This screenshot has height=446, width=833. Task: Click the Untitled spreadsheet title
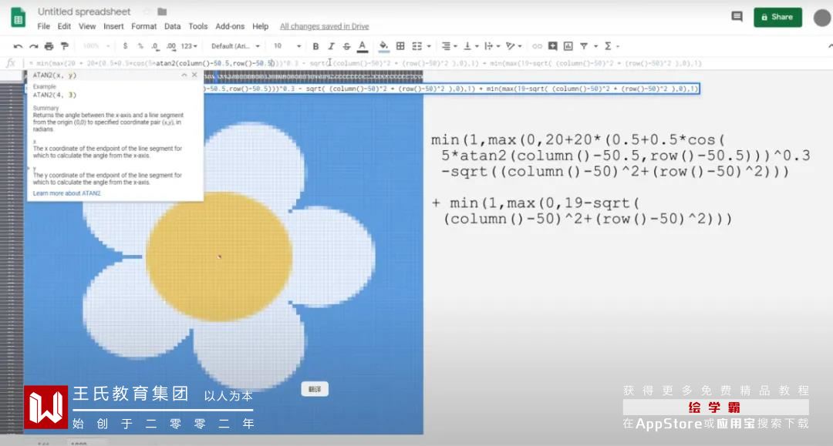84,12
